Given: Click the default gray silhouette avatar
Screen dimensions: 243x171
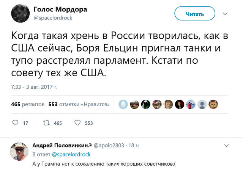Looking at the screenshot, I should pyautogui.click(x=203, y=104).
